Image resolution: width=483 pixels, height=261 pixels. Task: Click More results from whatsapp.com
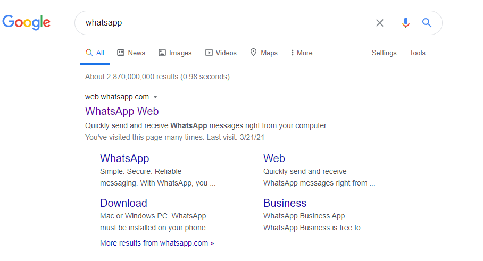click(x=157, y=243)
